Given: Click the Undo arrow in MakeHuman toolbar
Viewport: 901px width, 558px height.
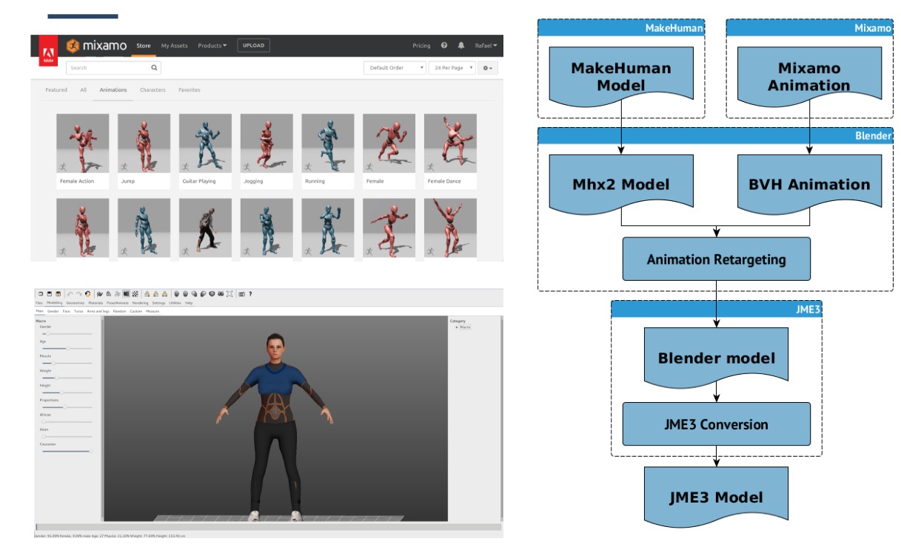Looking at the screenshot, I should 70,294.
